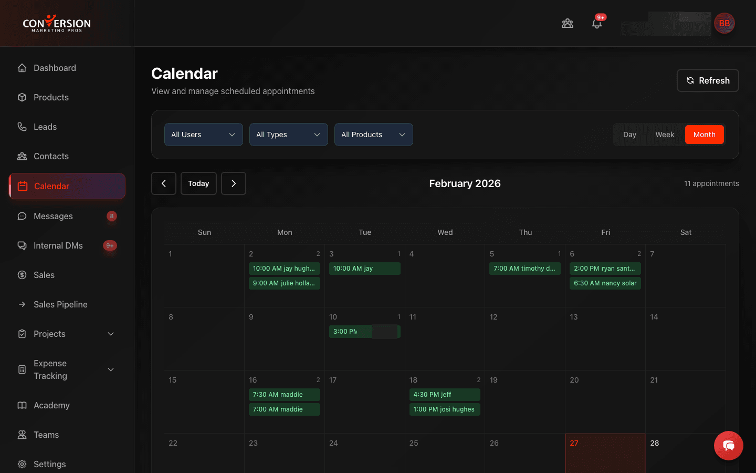
Task: Open the chat bubble widget
Action: coord(728,445)
